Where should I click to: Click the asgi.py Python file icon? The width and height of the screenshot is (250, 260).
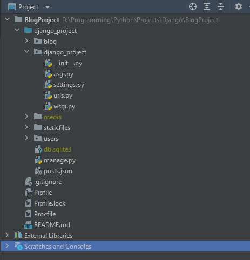coord(48,74)
